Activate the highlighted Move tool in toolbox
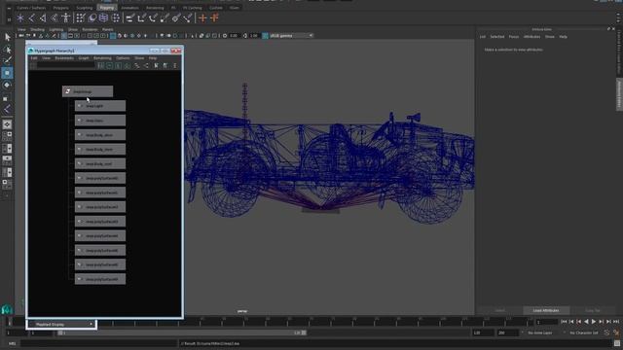Image resolution: width=623 pixels, height=350 pixels. point(7,73)
